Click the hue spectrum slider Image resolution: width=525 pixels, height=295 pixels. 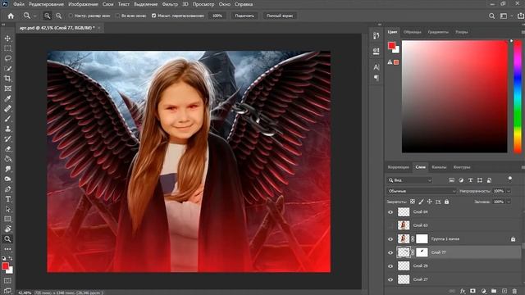518,97
